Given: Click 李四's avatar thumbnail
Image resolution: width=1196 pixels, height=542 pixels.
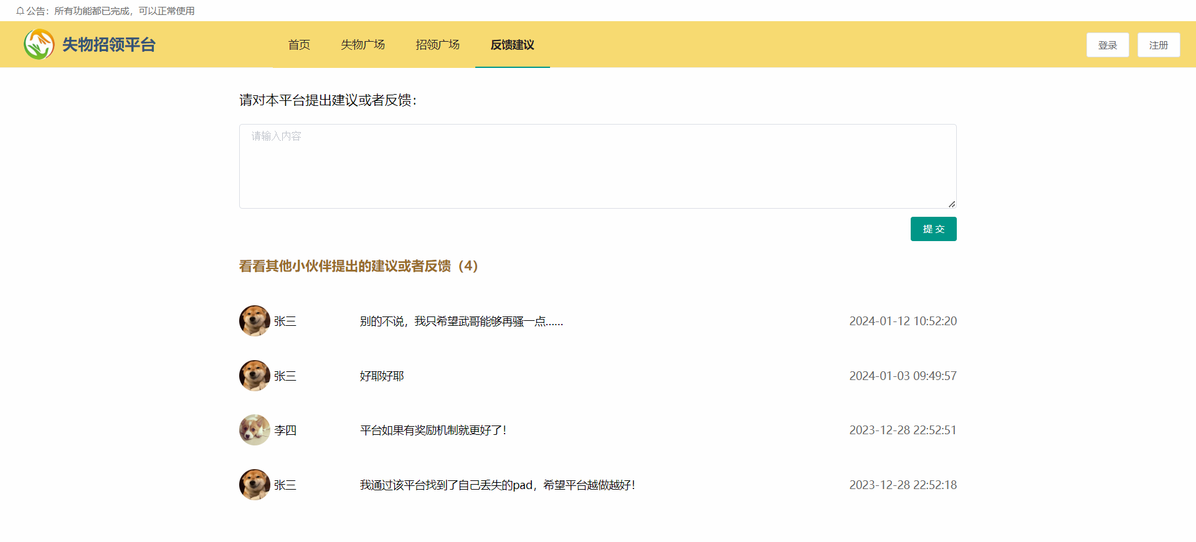Looking at the screenshot, I should [x=255, y=430].
